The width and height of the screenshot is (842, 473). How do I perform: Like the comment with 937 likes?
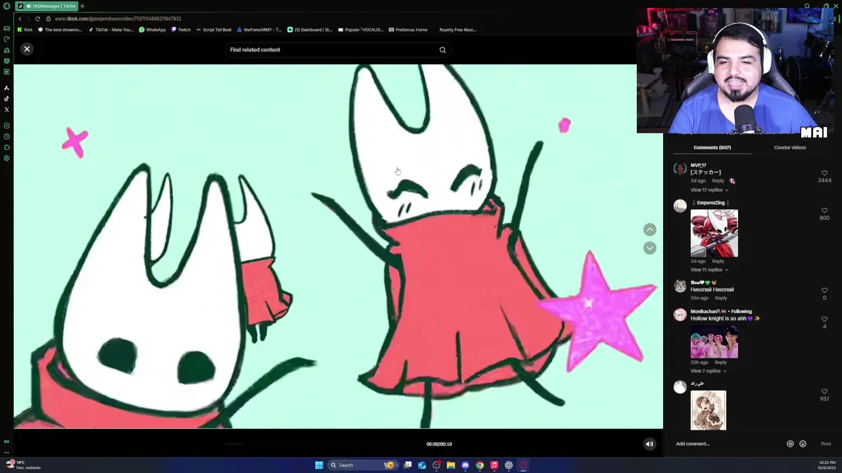click(x=824, y=392)
